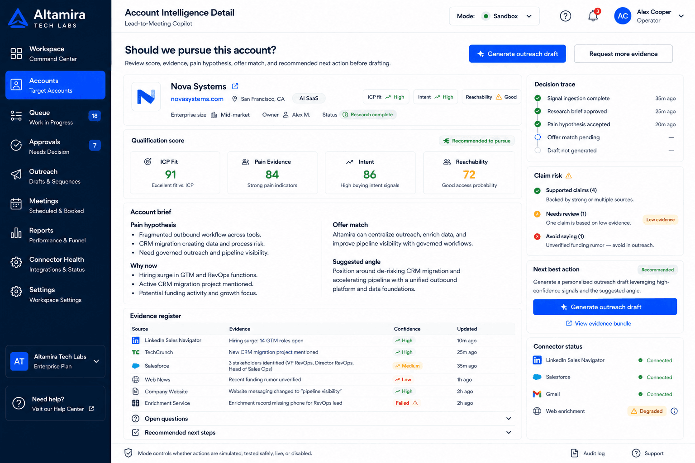Visit the novasystems.com link
This screenshot has width=695, height=463.
pyautogui.click(x=197, y=99)
